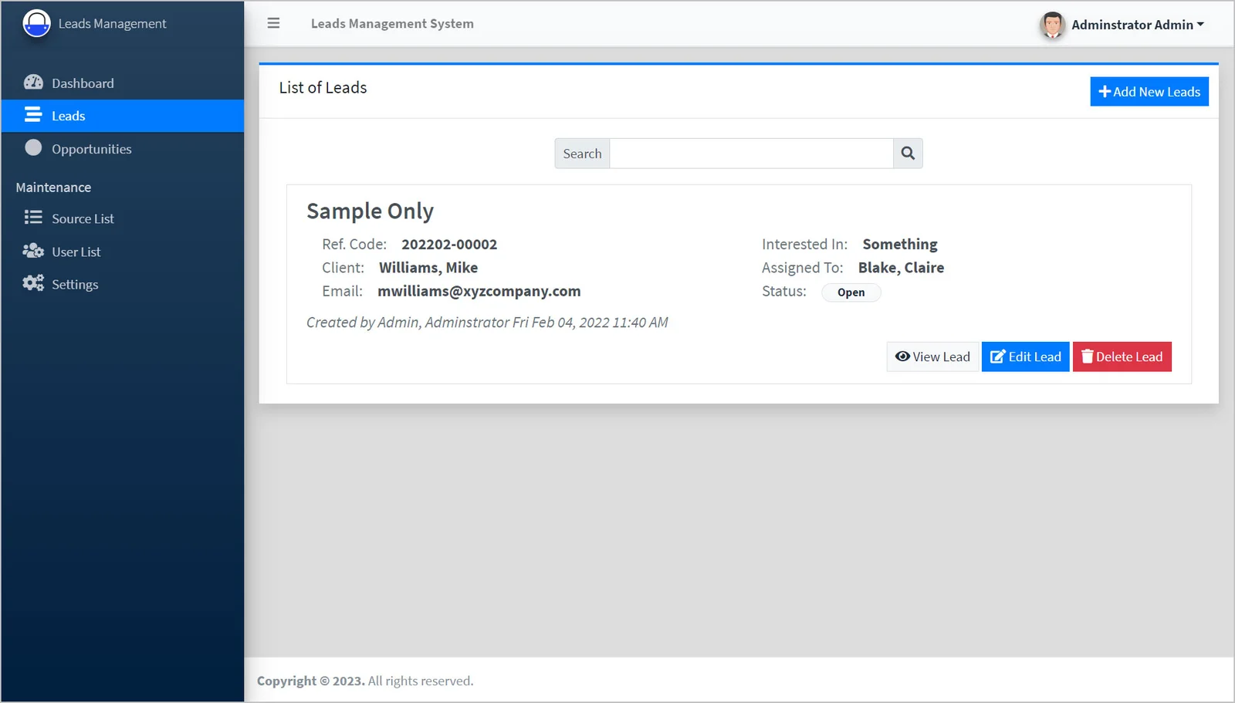Expand the Adminstrator Admin dropdown

[1137, 25]
